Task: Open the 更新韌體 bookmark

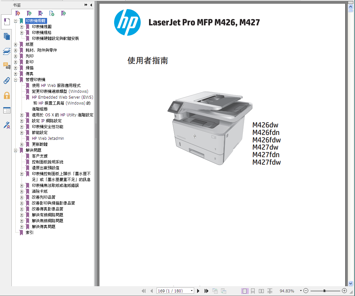Action: click(x=40, y=144)
